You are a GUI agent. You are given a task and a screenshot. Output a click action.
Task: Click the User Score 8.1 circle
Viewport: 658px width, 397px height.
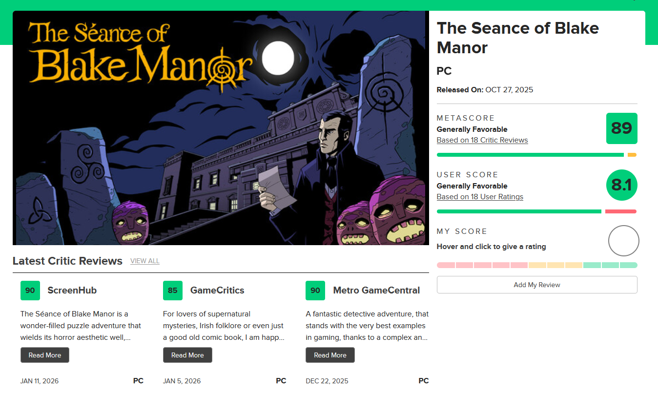point(621,185)
